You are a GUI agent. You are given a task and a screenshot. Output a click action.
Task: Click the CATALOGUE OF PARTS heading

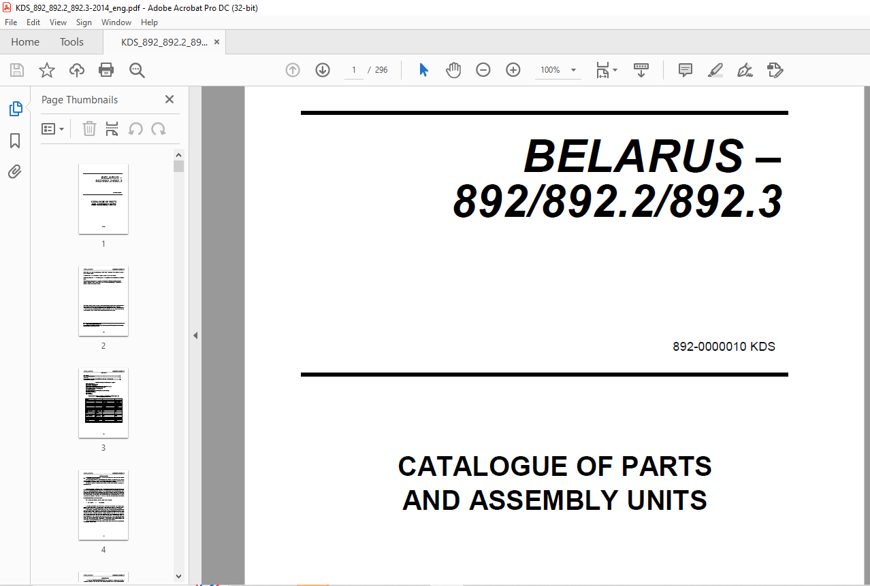coord(555,466)
